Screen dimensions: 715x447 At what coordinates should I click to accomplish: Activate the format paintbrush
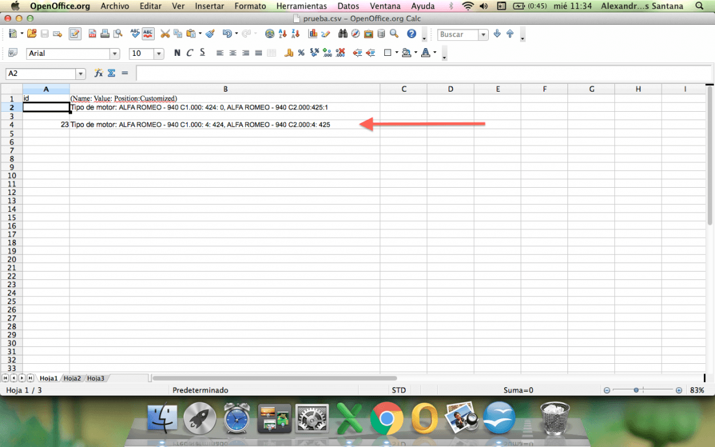pos(210,34)
